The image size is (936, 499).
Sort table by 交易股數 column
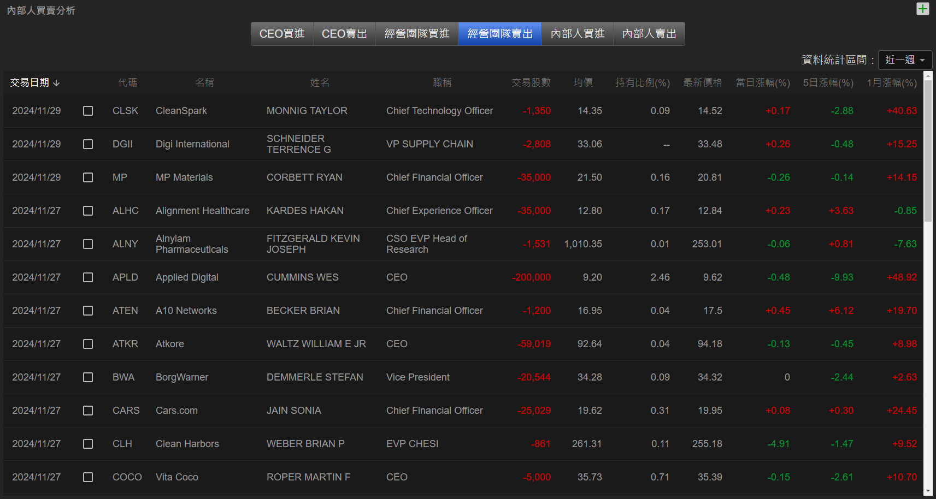click(x=531, y=82)
